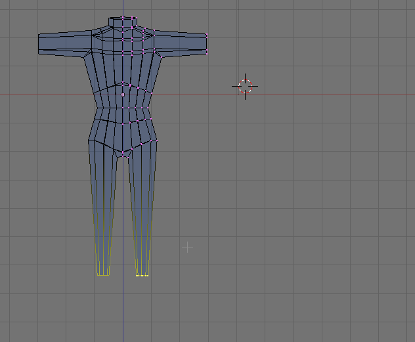Viewport: 415px width, 342px height.
Task: Click highlighted yellow vertices at right foot bottom
Action: pyautogui.click(x=142, y=276)
